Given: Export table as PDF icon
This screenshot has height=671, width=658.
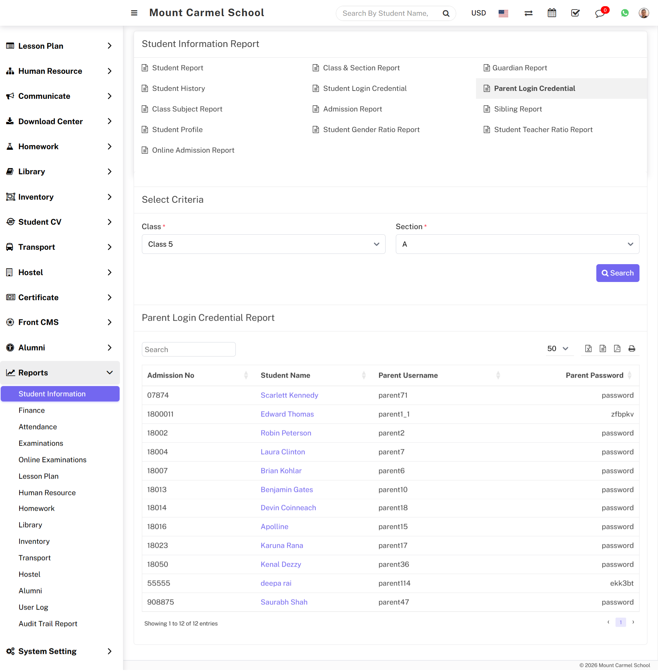Looking at the screenshot, I should point(617,349).
